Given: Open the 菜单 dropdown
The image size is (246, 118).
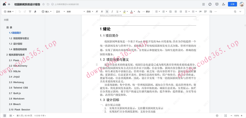Looking at the screenshot, I should [x=9, y=12].
